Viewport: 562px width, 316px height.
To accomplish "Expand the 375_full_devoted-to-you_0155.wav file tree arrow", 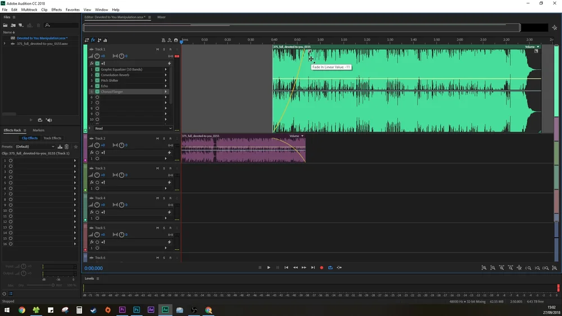I will 4,44.
